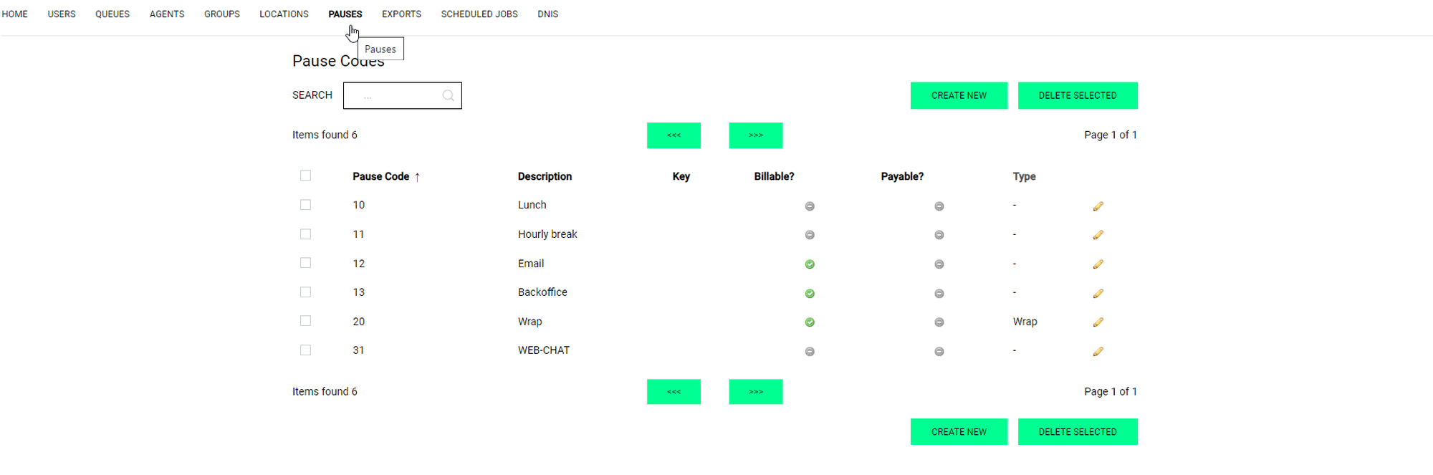This screenshot has height=475, width=1433.
Task: Check the box next to pause code 20
Action: 306,321
